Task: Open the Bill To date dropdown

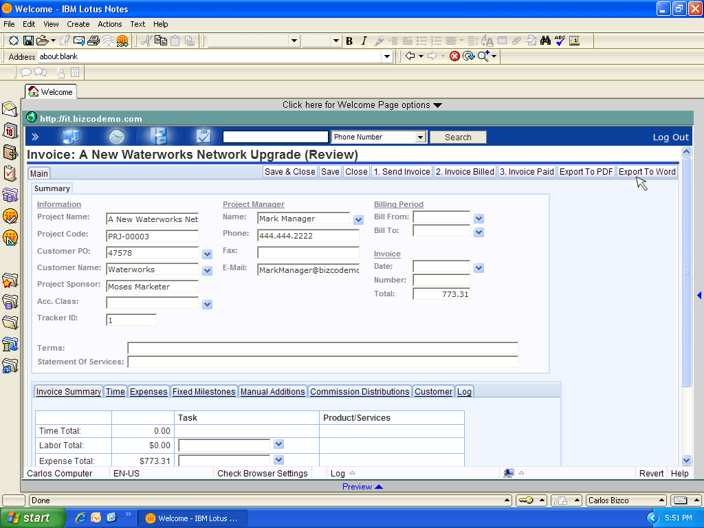Action: (478, 232)
